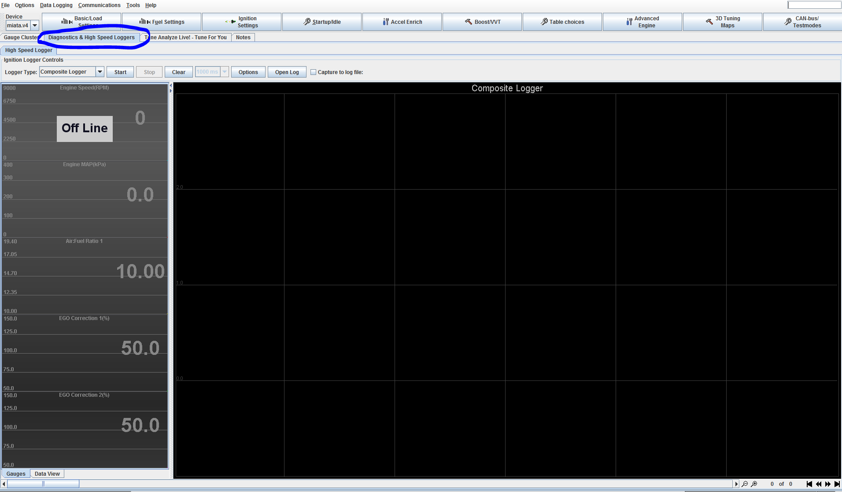
Task: Click the gauge panel horizontal scrollbar thumb
Action: [43, 484]
